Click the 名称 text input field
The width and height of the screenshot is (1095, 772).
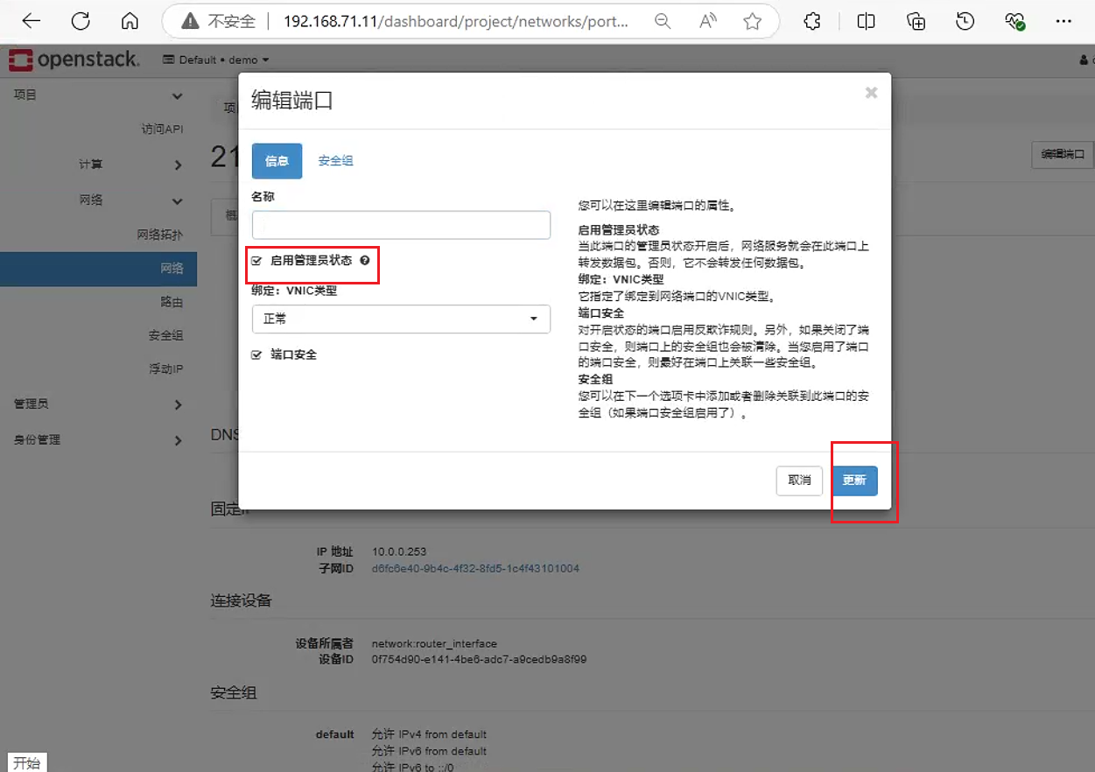[401, 225]
